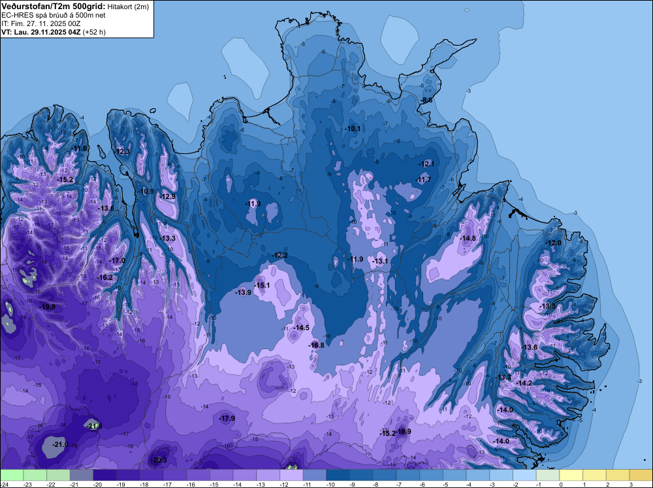Select the dark purple legend swatch labeled -20
The image size is (653, 488).
[105, 475]
